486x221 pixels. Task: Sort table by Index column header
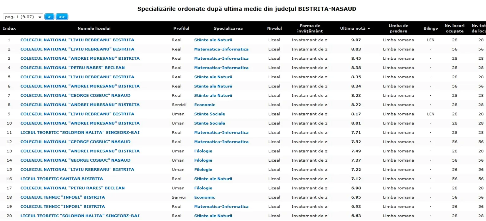[x=9, y=28]
